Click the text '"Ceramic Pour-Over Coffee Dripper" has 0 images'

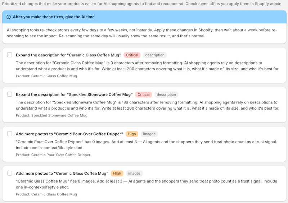[147, 145]
